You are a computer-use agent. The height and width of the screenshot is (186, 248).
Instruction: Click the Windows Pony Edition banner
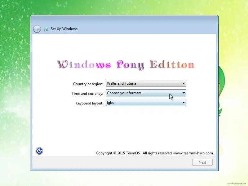point(126,65)
